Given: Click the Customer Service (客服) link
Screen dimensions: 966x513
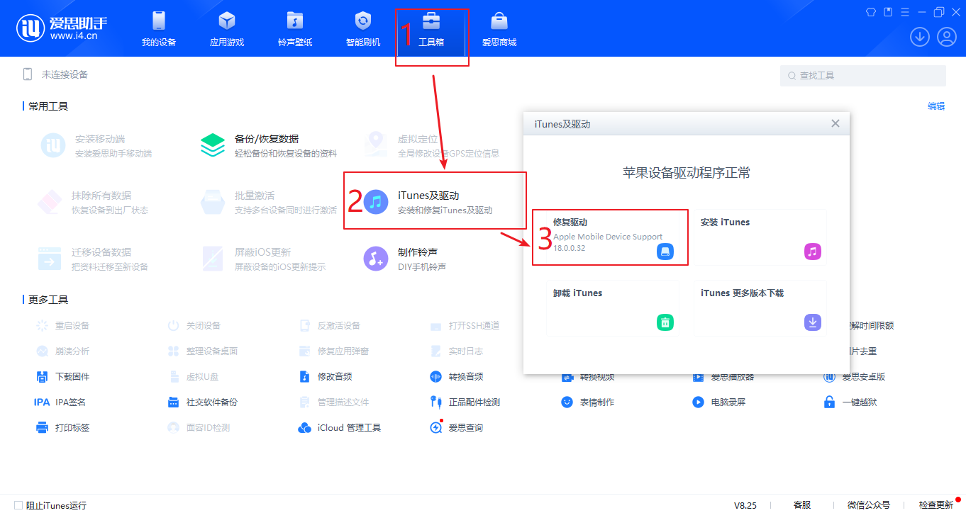Looking at the screenshot, I should click(801, 505).
